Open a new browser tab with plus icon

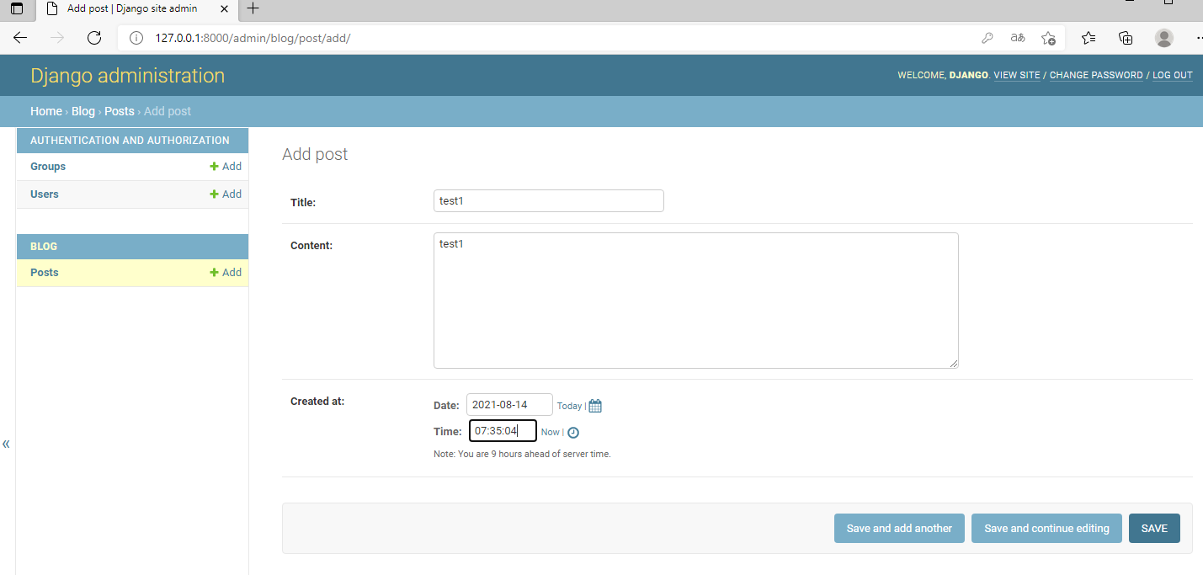pos(253,8)
